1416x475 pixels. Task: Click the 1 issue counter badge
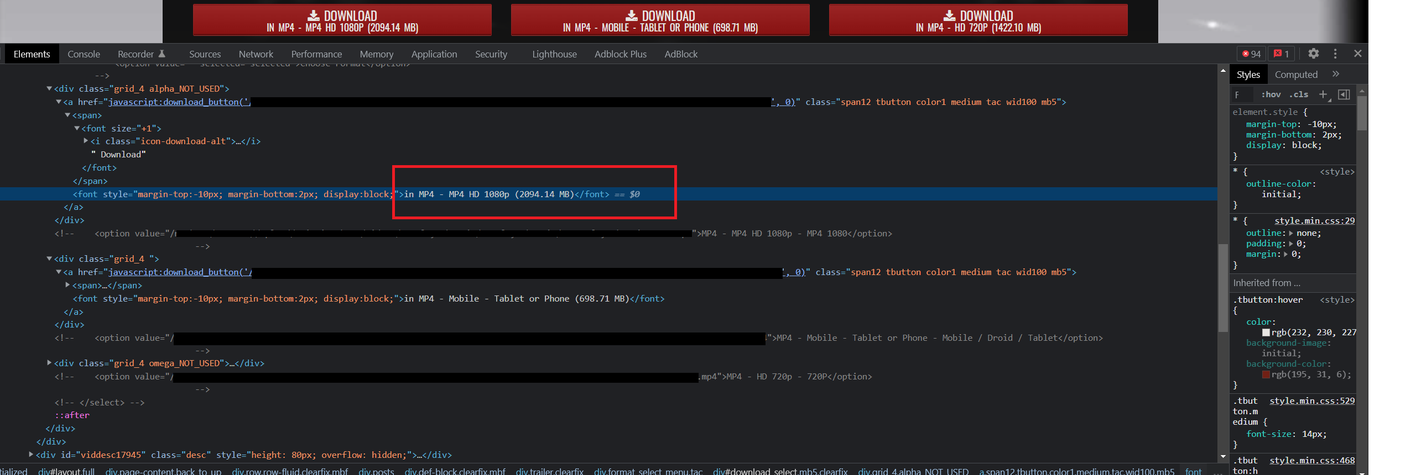pyautogui.click(x=1281, y=54)
